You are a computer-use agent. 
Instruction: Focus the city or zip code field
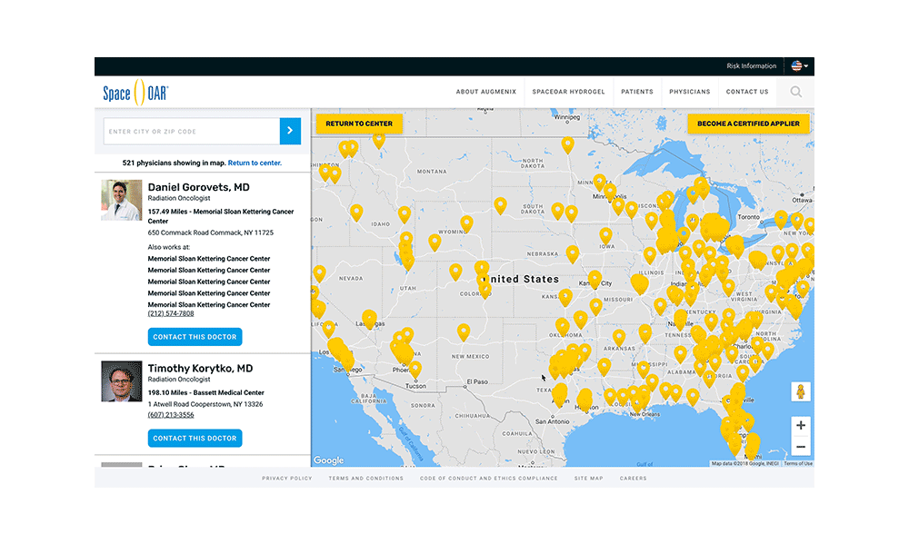coord(192,131)
